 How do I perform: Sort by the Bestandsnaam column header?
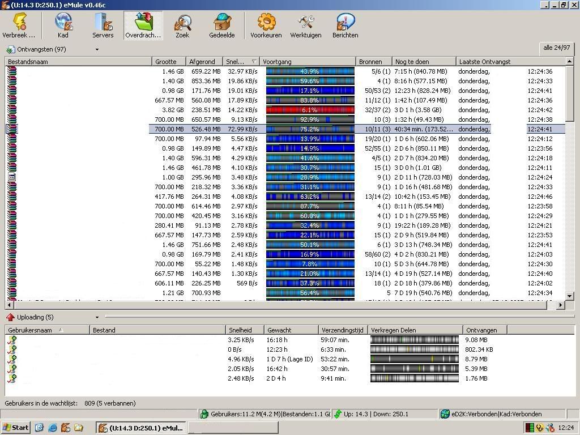point(78,62)
